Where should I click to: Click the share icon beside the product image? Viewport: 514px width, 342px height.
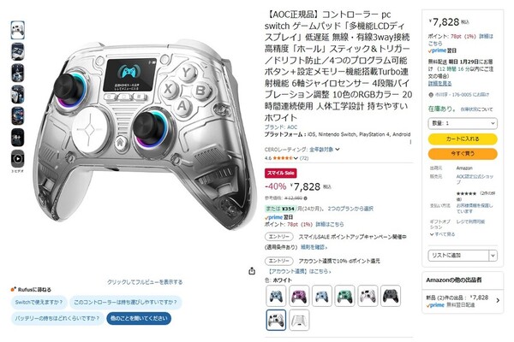252,271
